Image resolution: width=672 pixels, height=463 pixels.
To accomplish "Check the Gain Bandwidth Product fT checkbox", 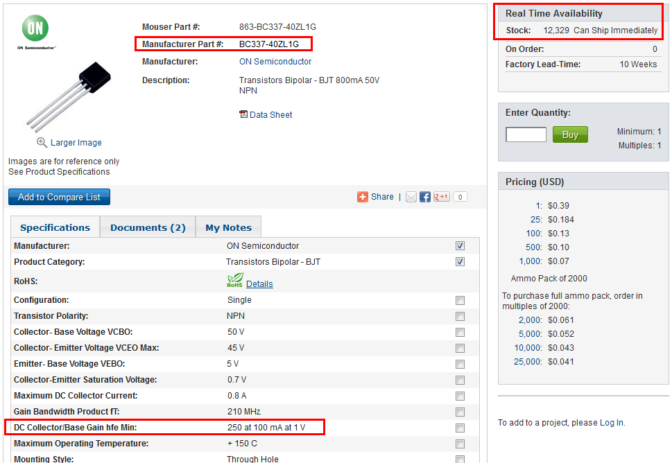I will coord(460,412).
